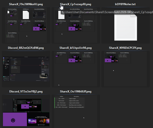153x128 pixels.
Task: Open the ShareX_Oo19Nh0iJP.png thumbnail
Action: coord(76,112)
